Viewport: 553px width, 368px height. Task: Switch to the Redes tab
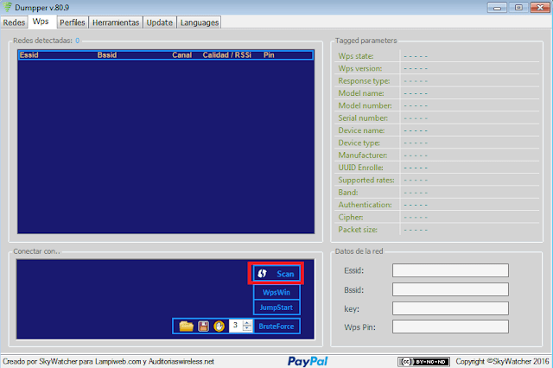tap(14, 22)
